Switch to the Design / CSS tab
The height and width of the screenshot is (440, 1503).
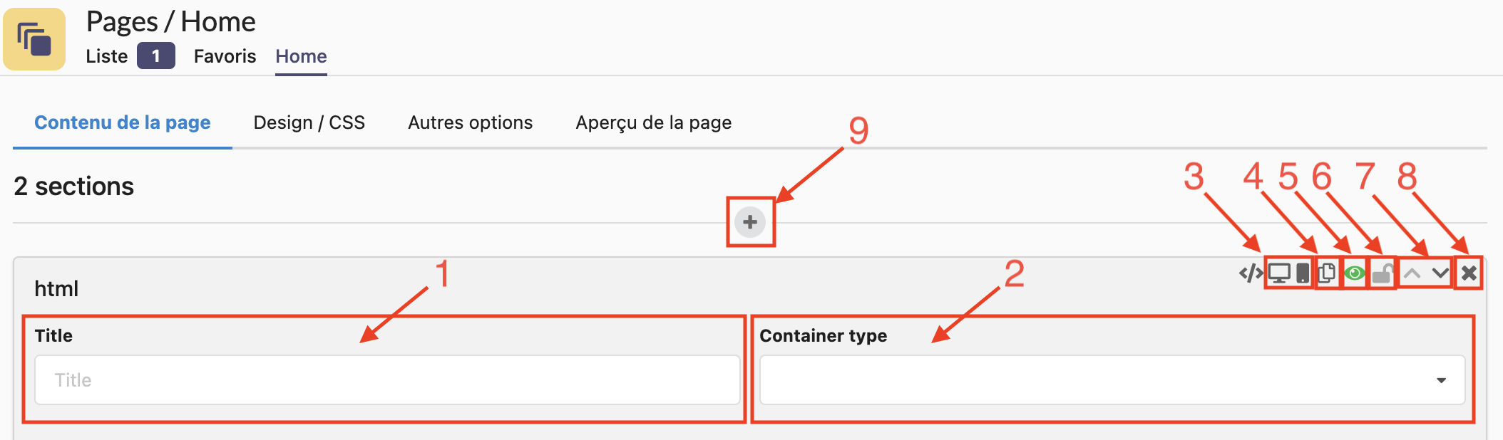tap(309, 122)
